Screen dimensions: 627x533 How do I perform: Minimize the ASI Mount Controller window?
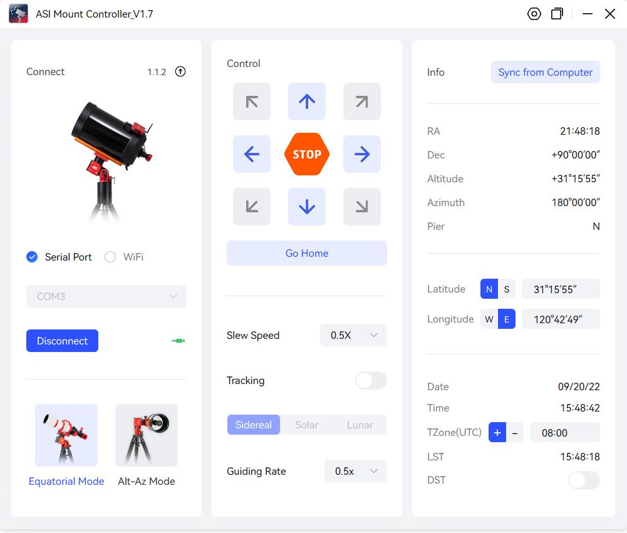[x=588, y=14]
